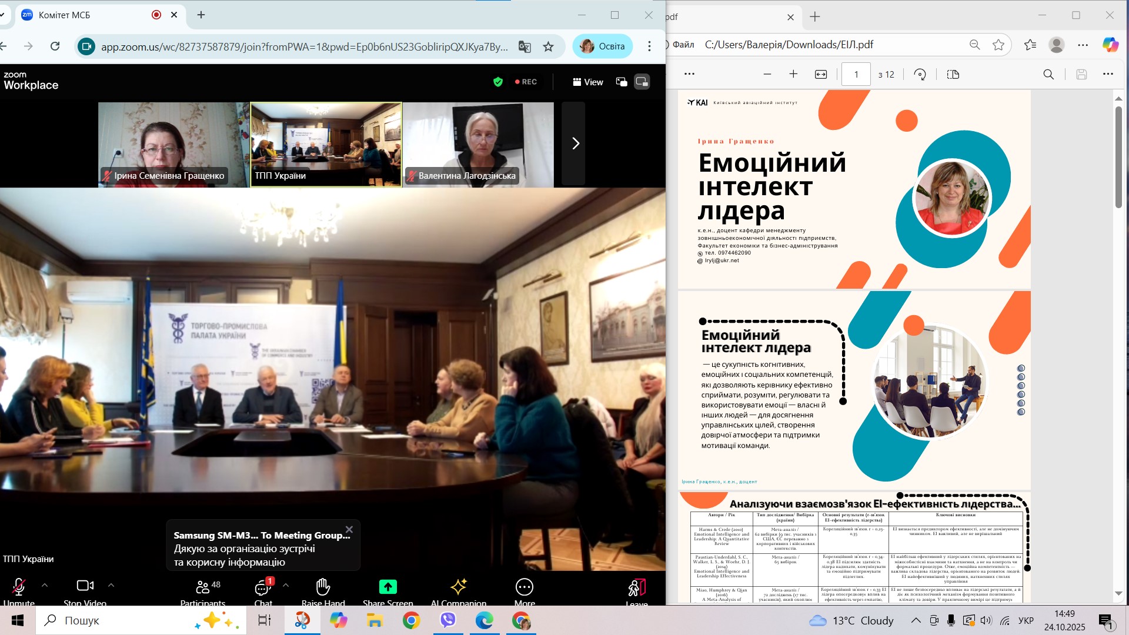
Task: Expand audio options arrow next to Unmute
Action: (x=45, y=586)
